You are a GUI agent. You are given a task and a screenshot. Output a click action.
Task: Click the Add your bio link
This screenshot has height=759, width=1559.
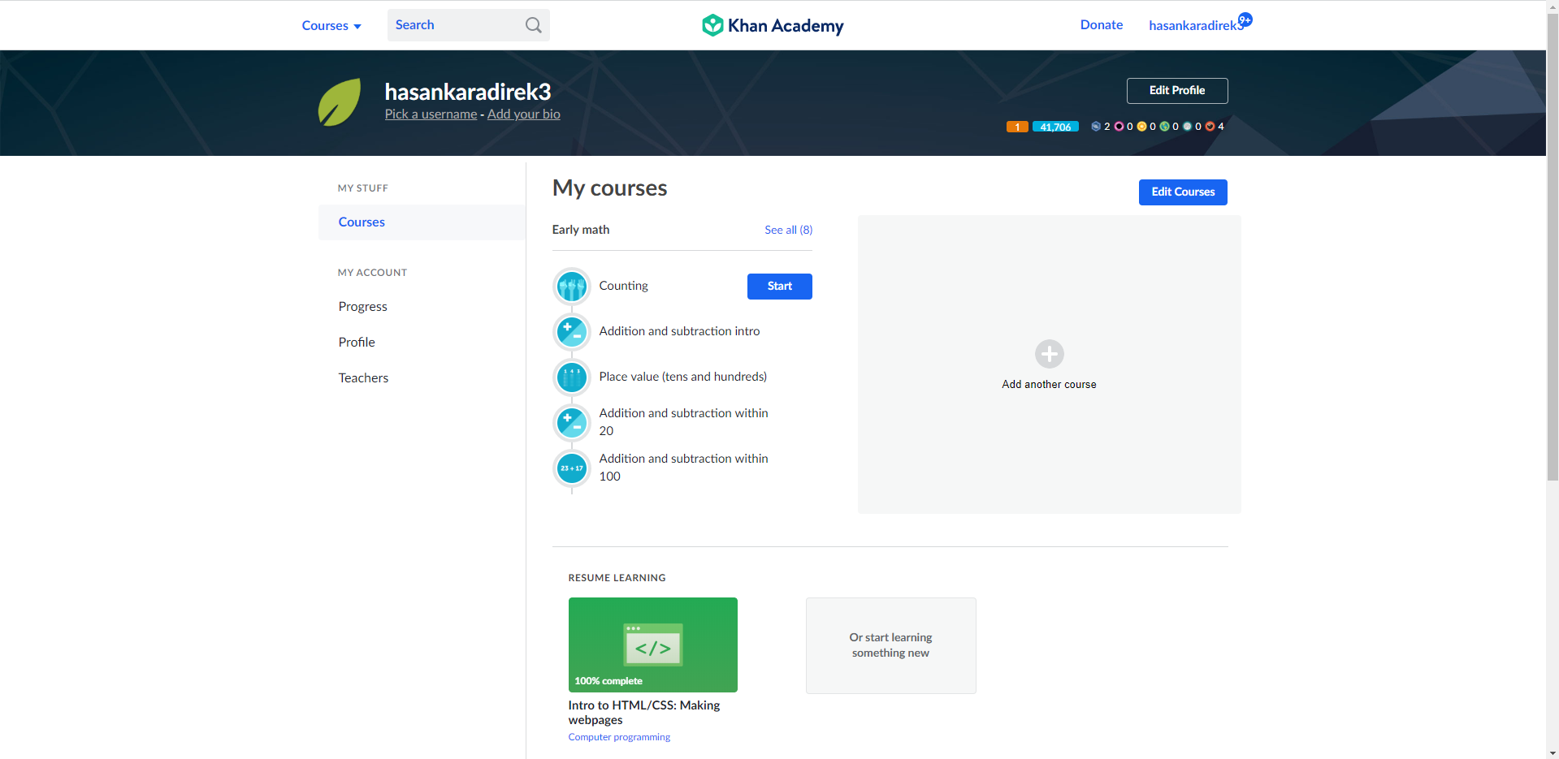(524, 114)
